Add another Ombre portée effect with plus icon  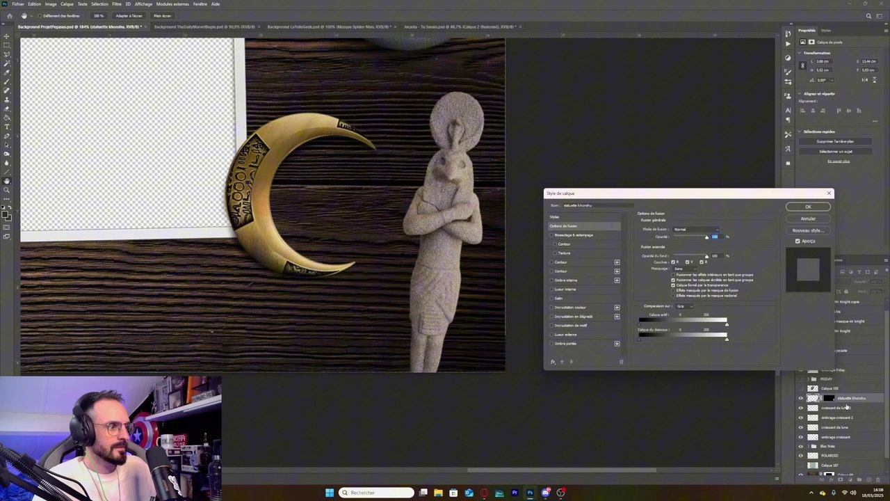(x=617, y=344)
